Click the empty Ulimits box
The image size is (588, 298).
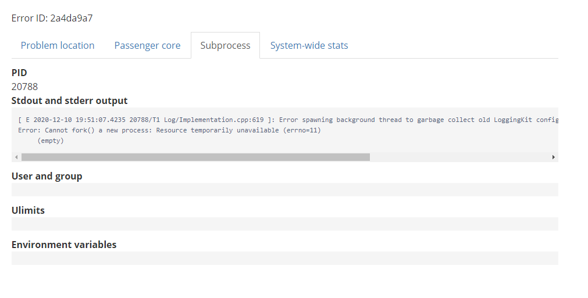[285, 224]
